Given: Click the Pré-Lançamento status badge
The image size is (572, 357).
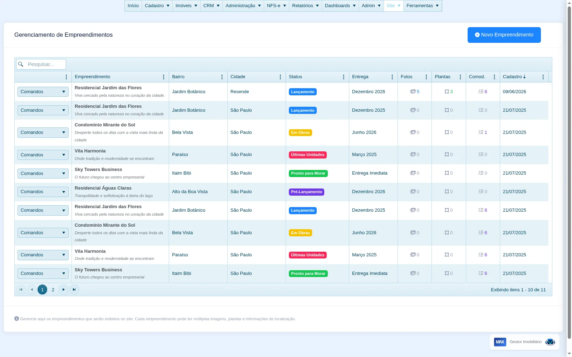Looking at the screenshot, I should pyautogui.click(x=306, y=192).
